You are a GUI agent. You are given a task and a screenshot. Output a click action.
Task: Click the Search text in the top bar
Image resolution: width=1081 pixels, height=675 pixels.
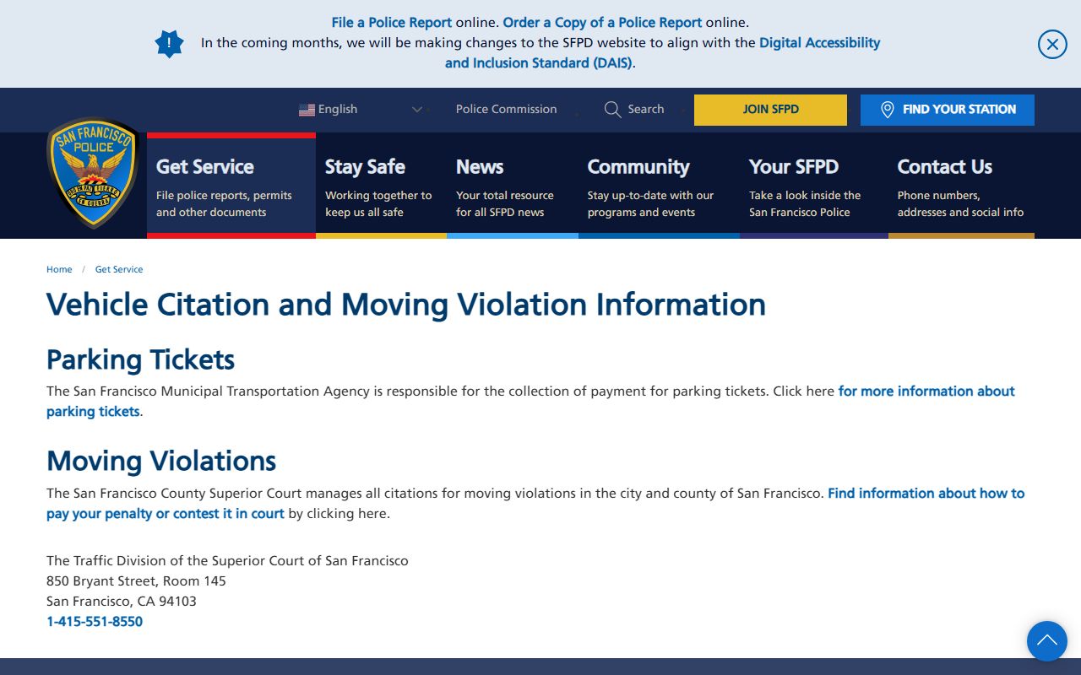[646, 109]
